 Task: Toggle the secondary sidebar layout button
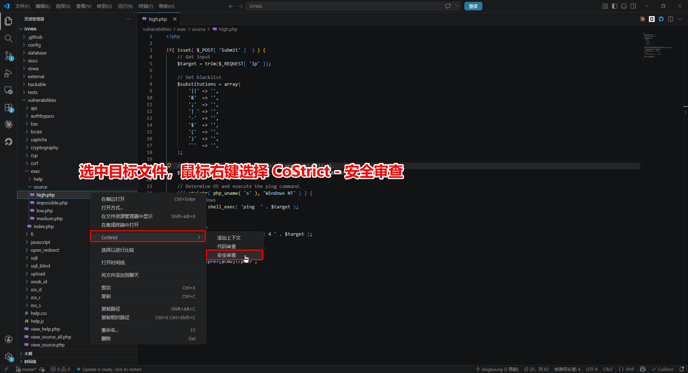633,6
